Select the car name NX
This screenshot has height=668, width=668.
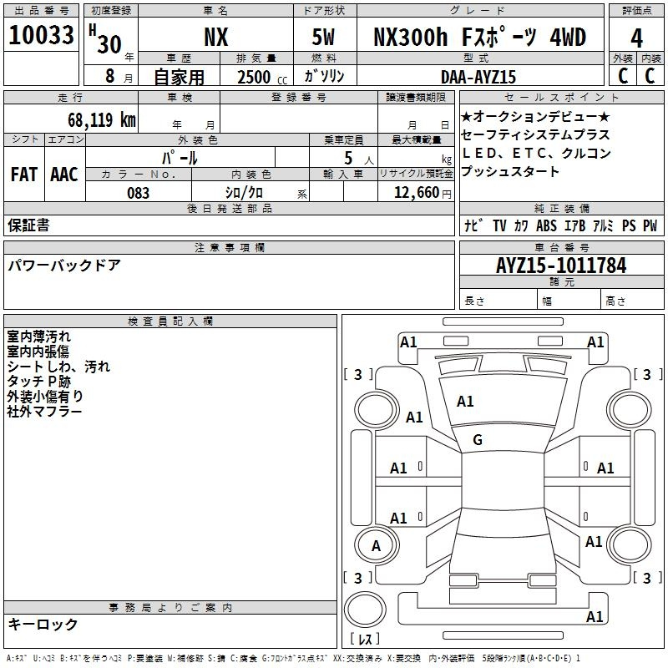point(216,37)
